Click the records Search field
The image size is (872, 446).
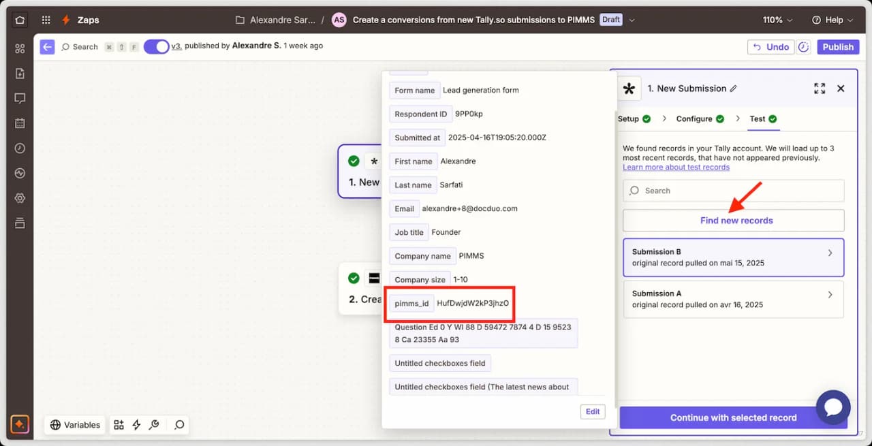733,191
